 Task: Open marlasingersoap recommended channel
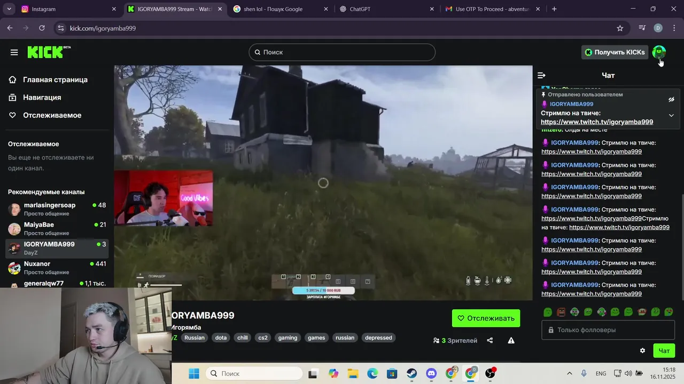point(57,209)
